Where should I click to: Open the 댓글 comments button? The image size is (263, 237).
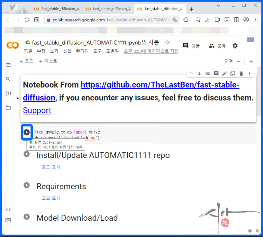[191, 46]
